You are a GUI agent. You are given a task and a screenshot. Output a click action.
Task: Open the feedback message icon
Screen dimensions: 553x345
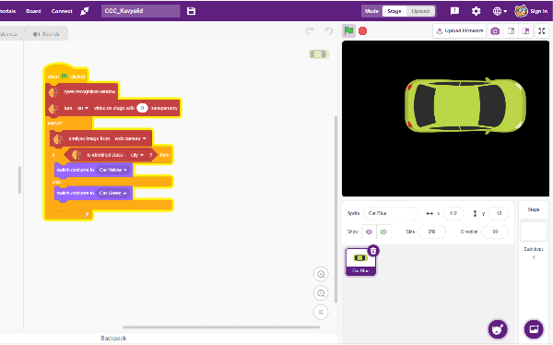[454, 11]
